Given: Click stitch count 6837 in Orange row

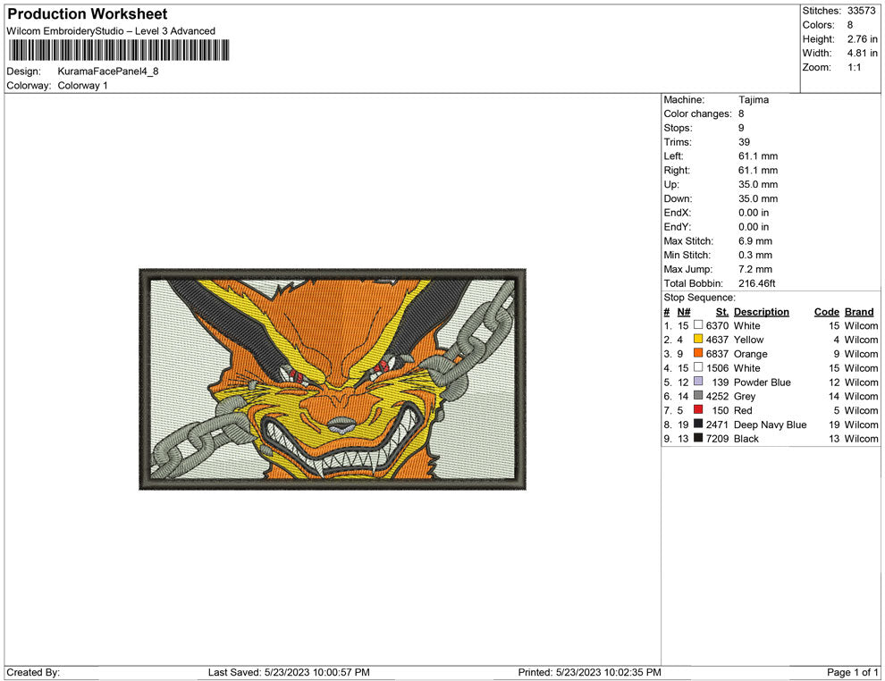Looking at the screenshot, I should pyautogui.click(x=717, y=354).
